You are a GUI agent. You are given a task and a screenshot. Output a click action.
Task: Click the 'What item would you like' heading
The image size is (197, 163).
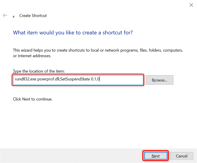[73, 33]
